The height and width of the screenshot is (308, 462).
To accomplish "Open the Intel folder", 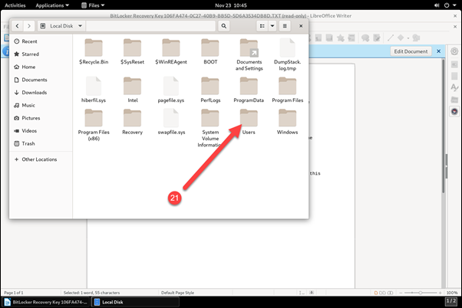I will tap(132, 90).
